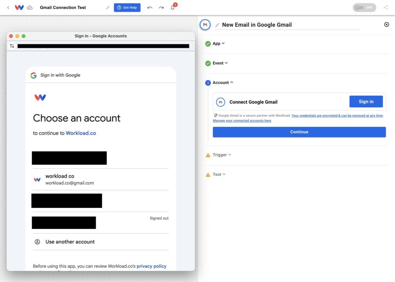This screenshot has height=282, width=395.
Task: Close the step panel with X icon
Action: pyautogui.click(x=387, y=24)
